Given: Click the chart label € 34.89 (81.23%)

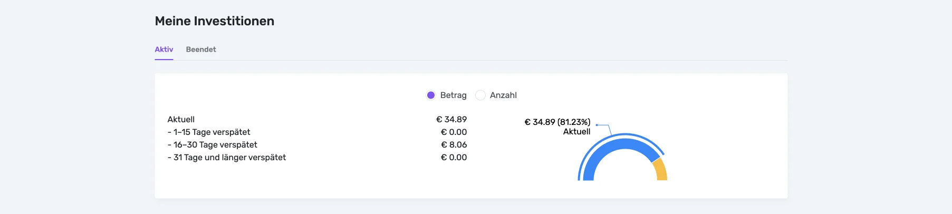Looking at the screenshot, I should (x=557, y=122).
